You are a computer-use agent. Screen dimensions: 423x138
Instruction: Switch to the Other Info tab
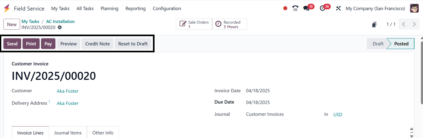tap(103, 133)
